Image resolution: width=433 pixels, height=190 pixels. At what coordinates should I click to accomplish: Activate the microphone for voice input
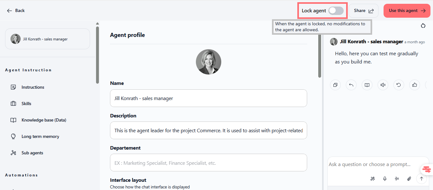tap(385, 179)
